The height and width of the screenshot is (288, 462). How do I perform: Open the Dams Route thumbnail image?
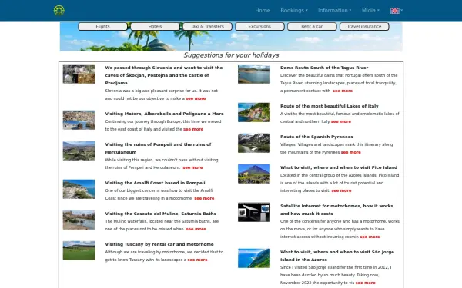coord(254,74)
